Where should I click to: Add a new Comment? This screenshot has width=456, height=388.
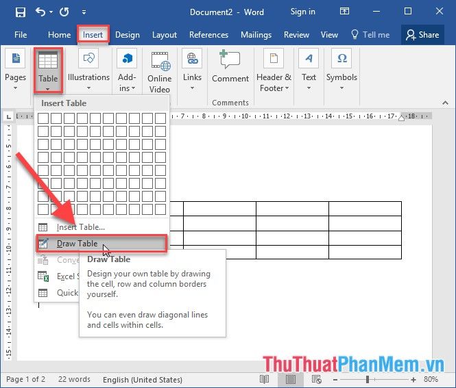click(230, 67)
